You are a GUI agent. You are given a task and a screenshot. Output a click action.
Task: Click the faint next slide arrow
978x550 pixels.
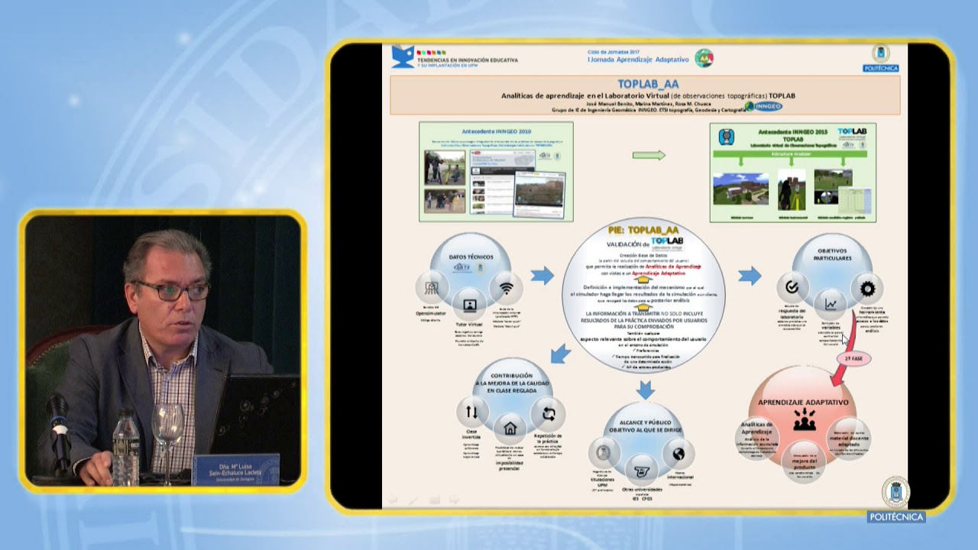pos(453,500)
